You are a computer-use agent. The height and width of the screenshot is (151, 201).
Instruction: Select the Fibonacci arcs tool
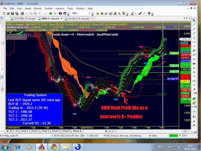point(194,125)
